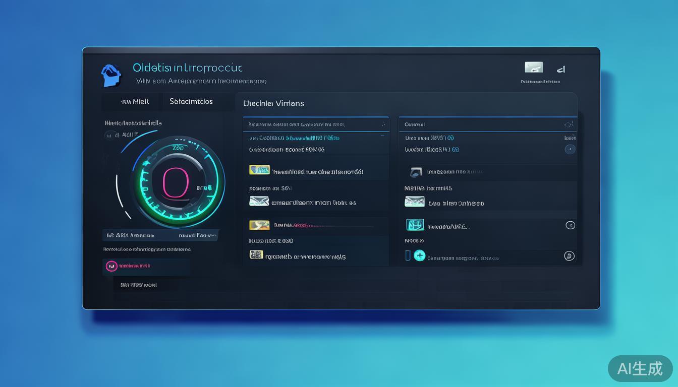Click the gold card icon beside red text
678x387 pixels.
259,225
